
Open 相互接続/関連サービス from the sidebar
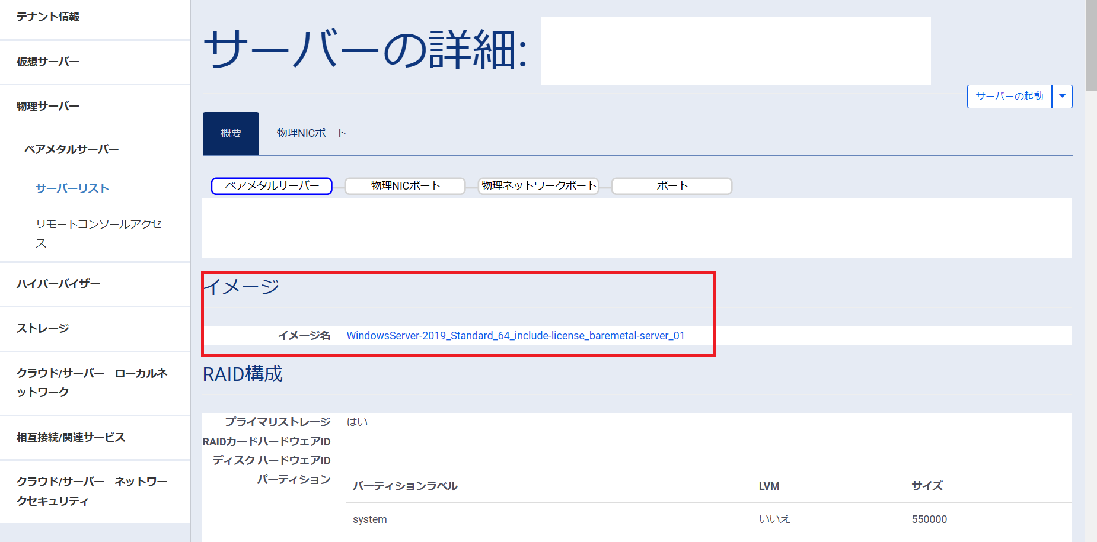click(x=71, y=437)
